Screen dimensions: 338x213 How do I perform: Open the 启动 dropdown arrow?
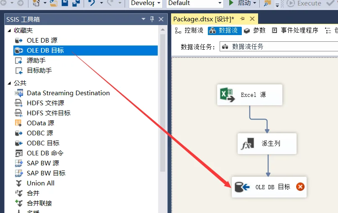255,3
